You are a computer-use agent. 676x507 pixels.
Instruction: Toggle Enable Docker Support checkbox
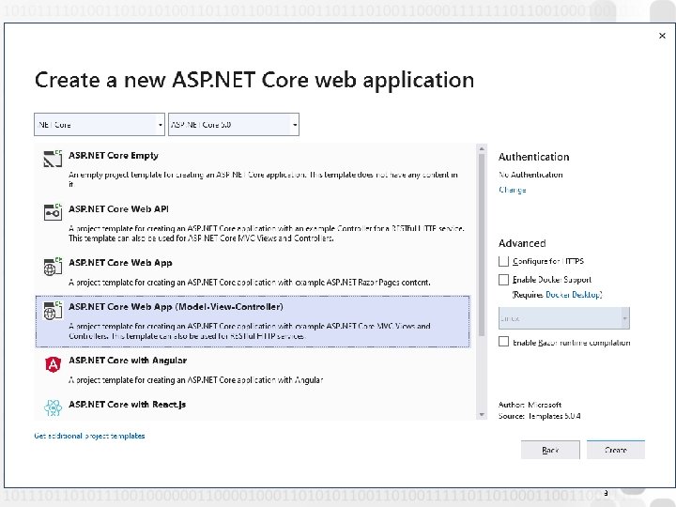[x=504, y=280]
